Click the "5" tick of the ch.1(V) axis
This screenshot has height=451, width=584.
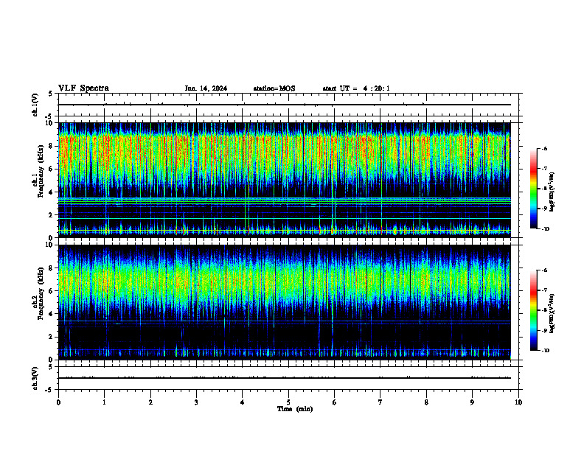point(51,94)
